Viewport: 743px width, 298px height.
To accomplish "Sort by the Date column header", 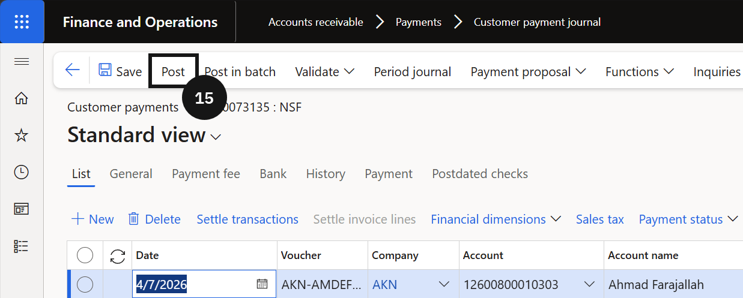I will point(204,255).
